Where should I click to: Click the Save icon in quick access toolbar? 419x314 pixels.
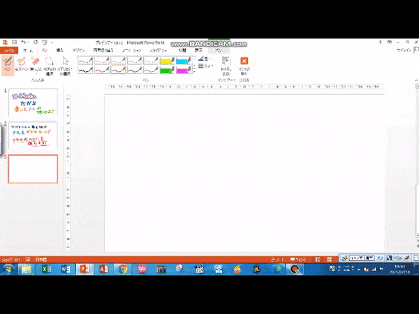point(14,43)
